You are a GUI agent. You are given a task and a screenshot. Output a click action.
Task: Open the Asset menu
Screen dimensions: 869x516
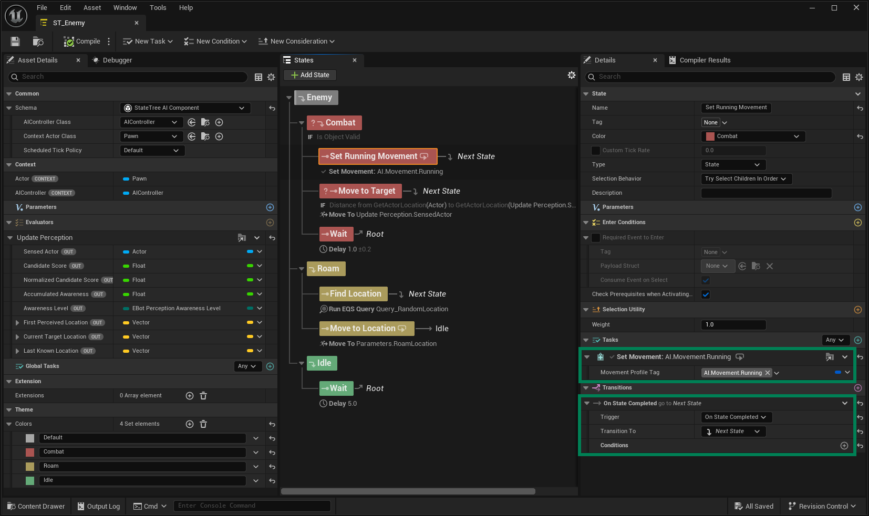point(92,8)
